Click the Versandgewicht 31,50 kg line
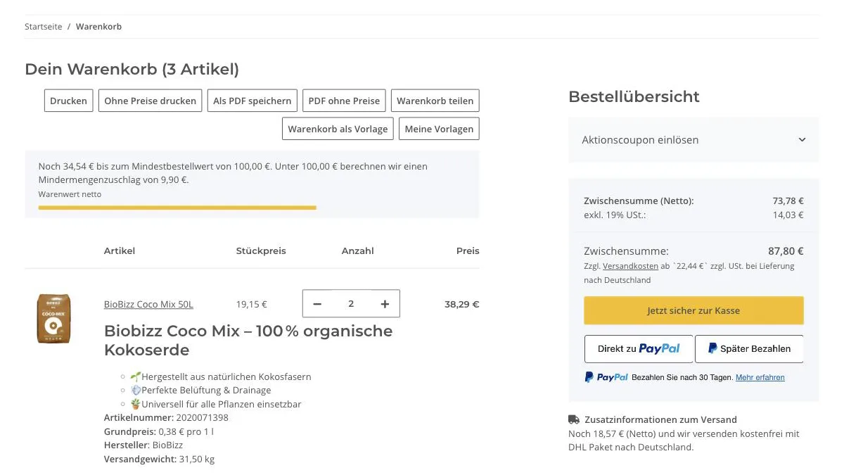This screenshot has height=475, width=844. tap(159, 459)
